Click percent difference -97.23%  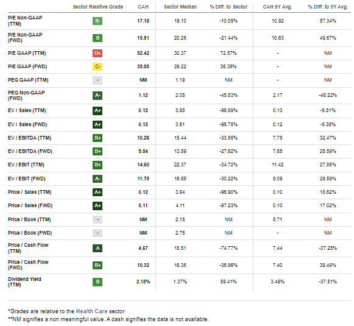pyautogui.click(x=228, y=206)
